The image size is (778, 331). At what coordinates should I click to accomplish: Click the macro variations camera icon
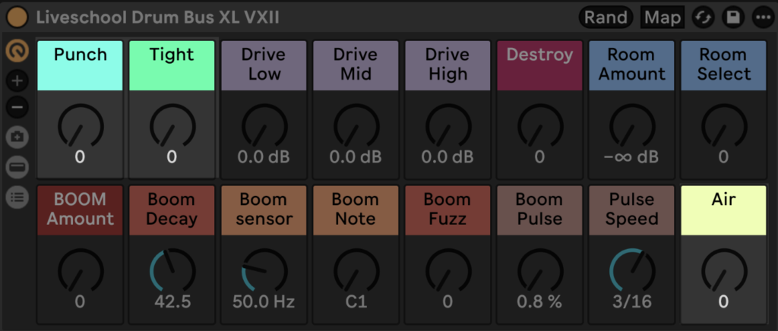click(17, 137)
